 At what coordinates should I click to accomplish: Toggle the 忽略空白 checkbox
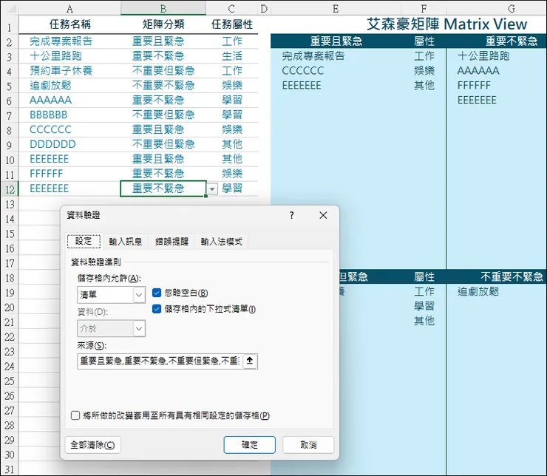pyautogui.click(x=157, y=293)
